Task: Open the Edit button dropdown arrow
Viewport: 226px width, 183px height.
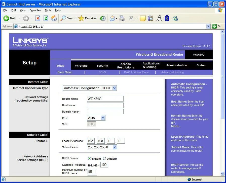Action: click(x=137, y=18)
